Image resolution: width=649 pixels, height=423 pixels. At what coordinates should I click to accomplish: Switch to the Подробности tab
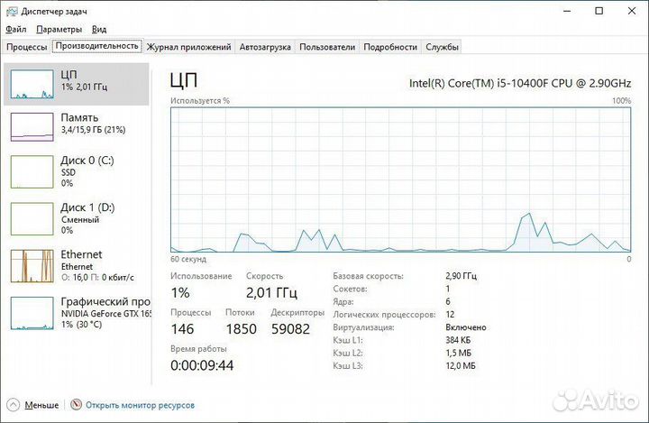391,47
